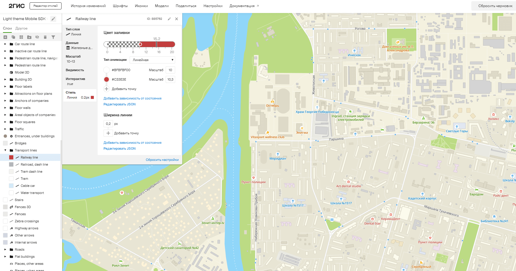This screenshot has height=271, width=516.
Task: Toggle visibility swatch of Railroad, dash line
Action: tap(11, 164)
